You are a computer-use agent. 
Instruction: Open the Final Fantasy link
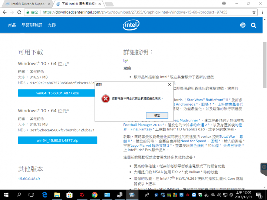tap(142, 129)
